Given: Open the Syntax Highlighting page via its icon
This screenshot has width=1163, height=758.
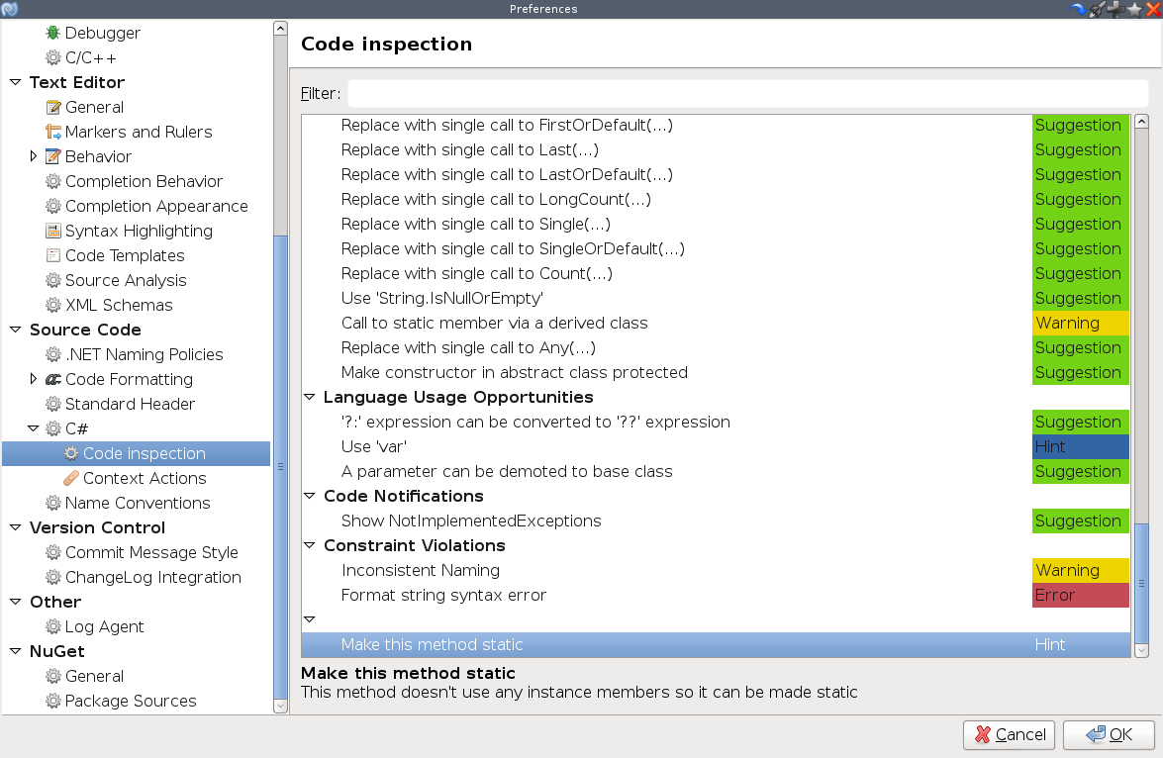Looking at the screenshot, I should coord(52,231).
